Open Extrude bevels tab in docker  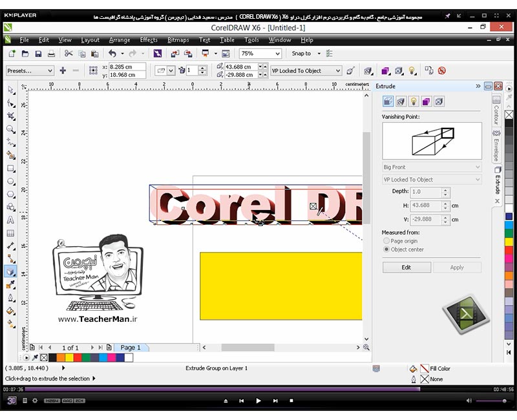point(439,101)
